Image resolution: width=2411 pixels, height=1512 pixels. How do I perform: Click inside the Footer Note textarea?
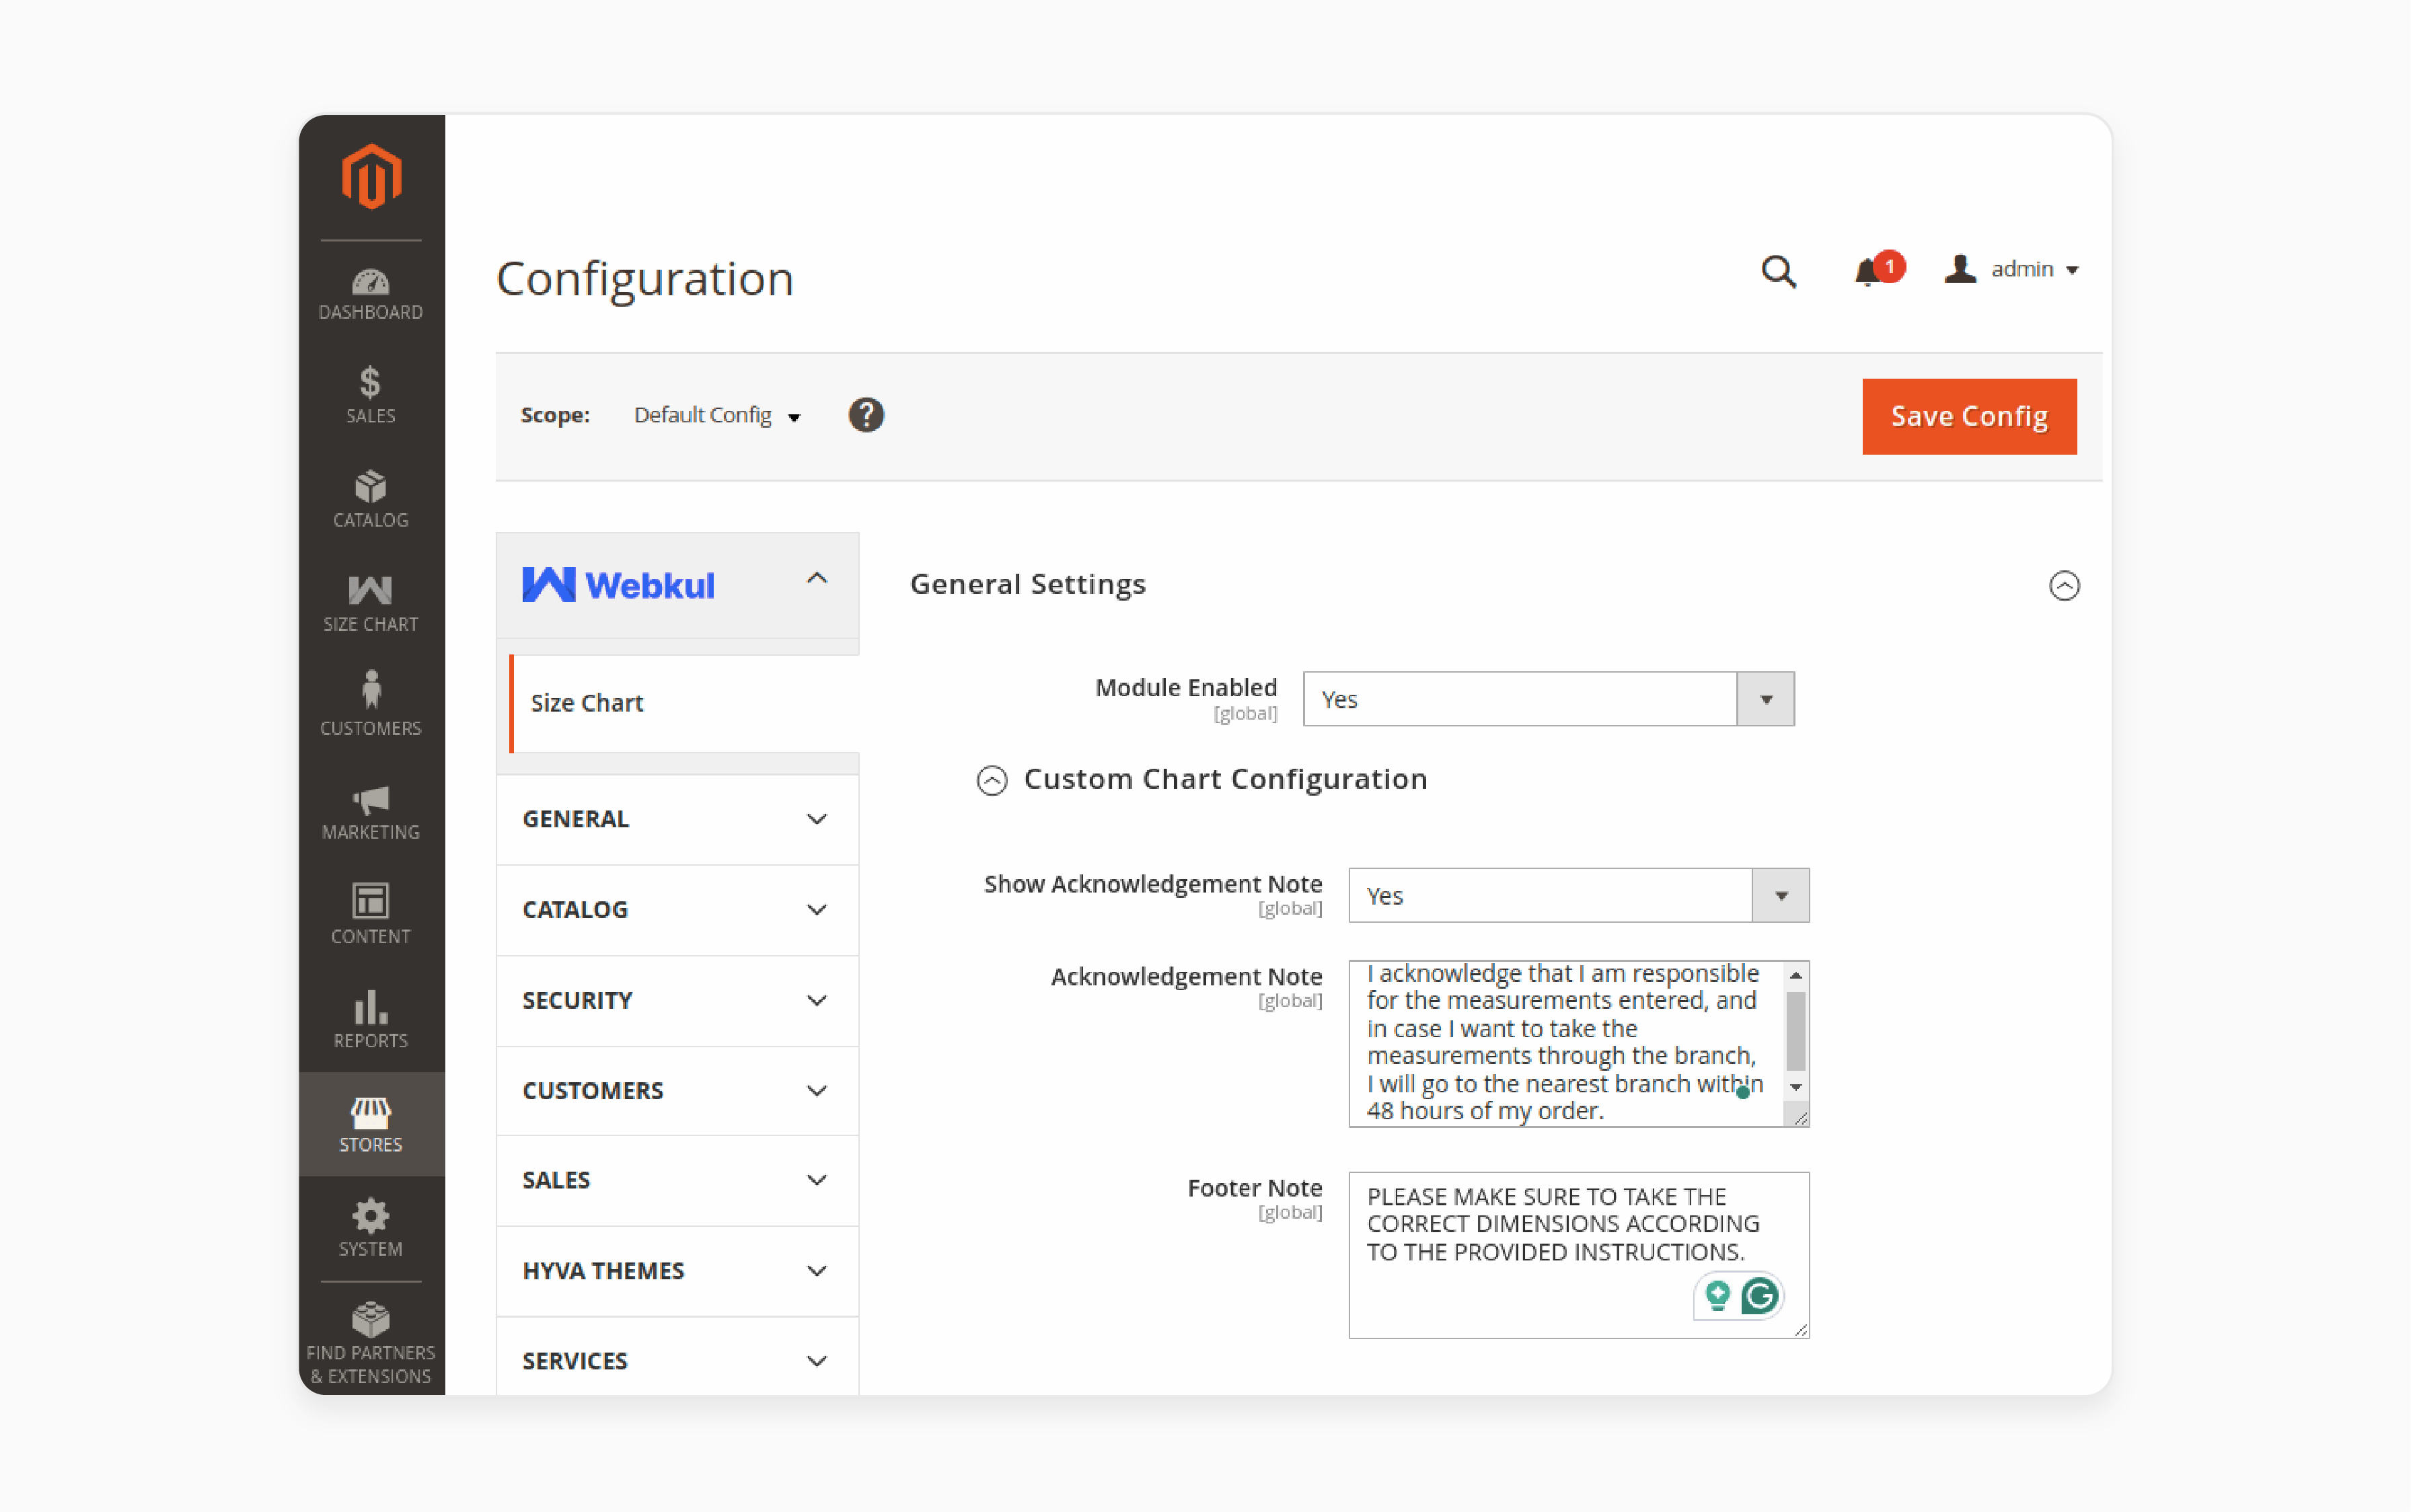click(x=1578, y=1255)
